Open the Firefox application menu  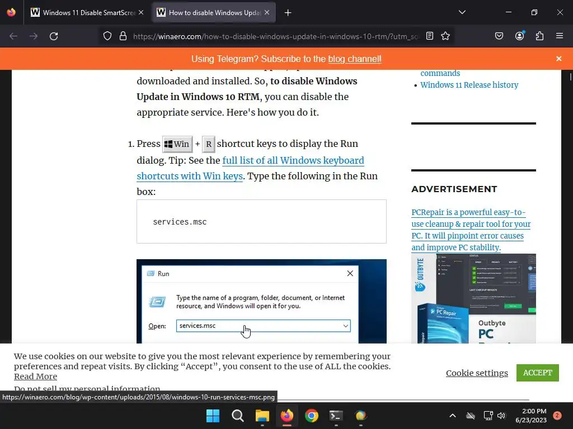pos(559,36)
